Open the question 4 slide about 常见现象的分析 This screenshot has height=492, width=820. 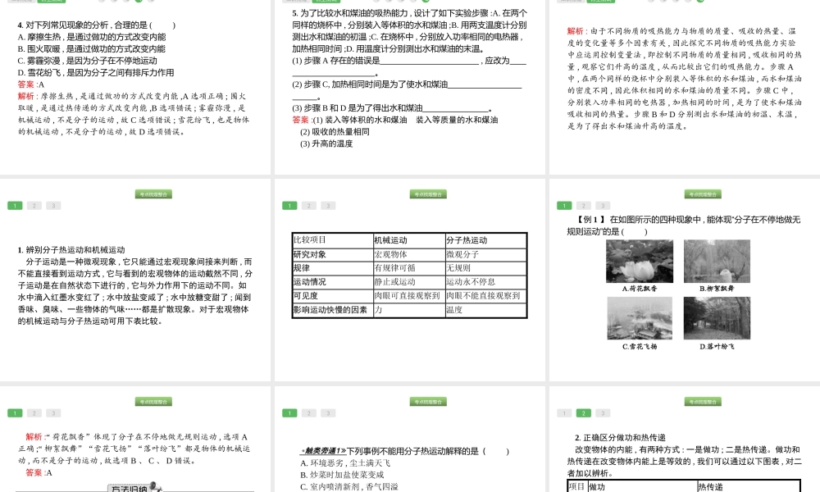(x=135, y=82)
